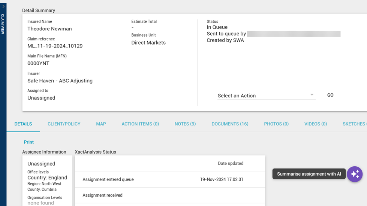Click the Print link
This screenshot has height=206, width=367.
click(28, 142)
